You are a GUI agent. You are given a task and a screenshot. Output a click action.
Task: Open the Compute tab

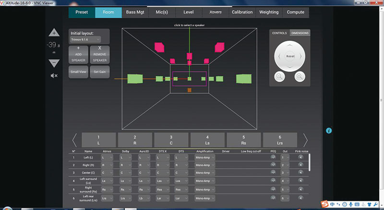(296, 12)
